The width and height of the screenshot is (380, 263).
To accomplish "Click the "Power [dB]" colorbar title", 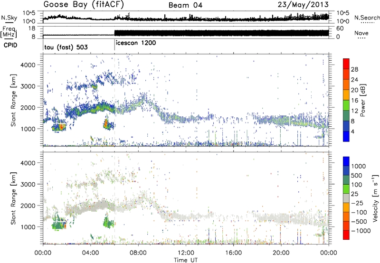I will (x=362, y=100).
